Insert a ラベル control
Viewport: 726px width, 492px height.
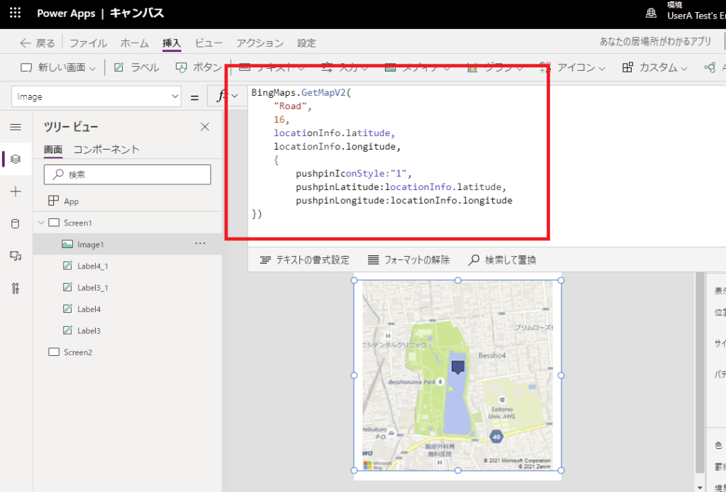pyautogui.click(x=137, y=67)
